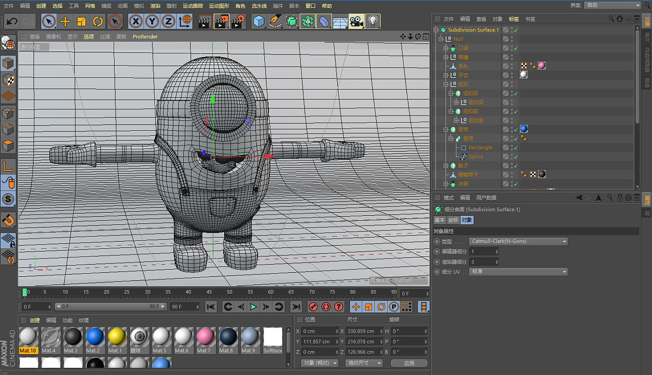This screenshot has width=652, height=375.
Task: Expand the 眼睛 null in object tree
Action: (446, 57)
